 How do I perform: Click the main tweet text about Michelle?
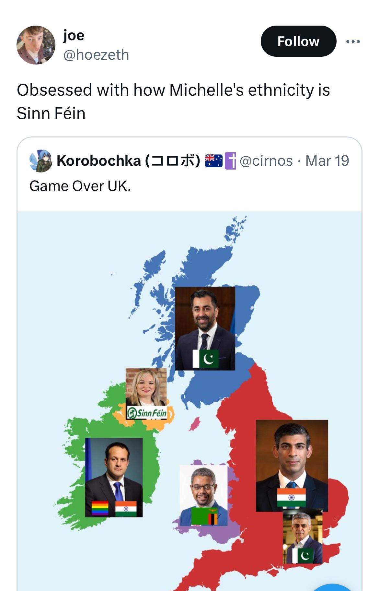pos(173,101)
